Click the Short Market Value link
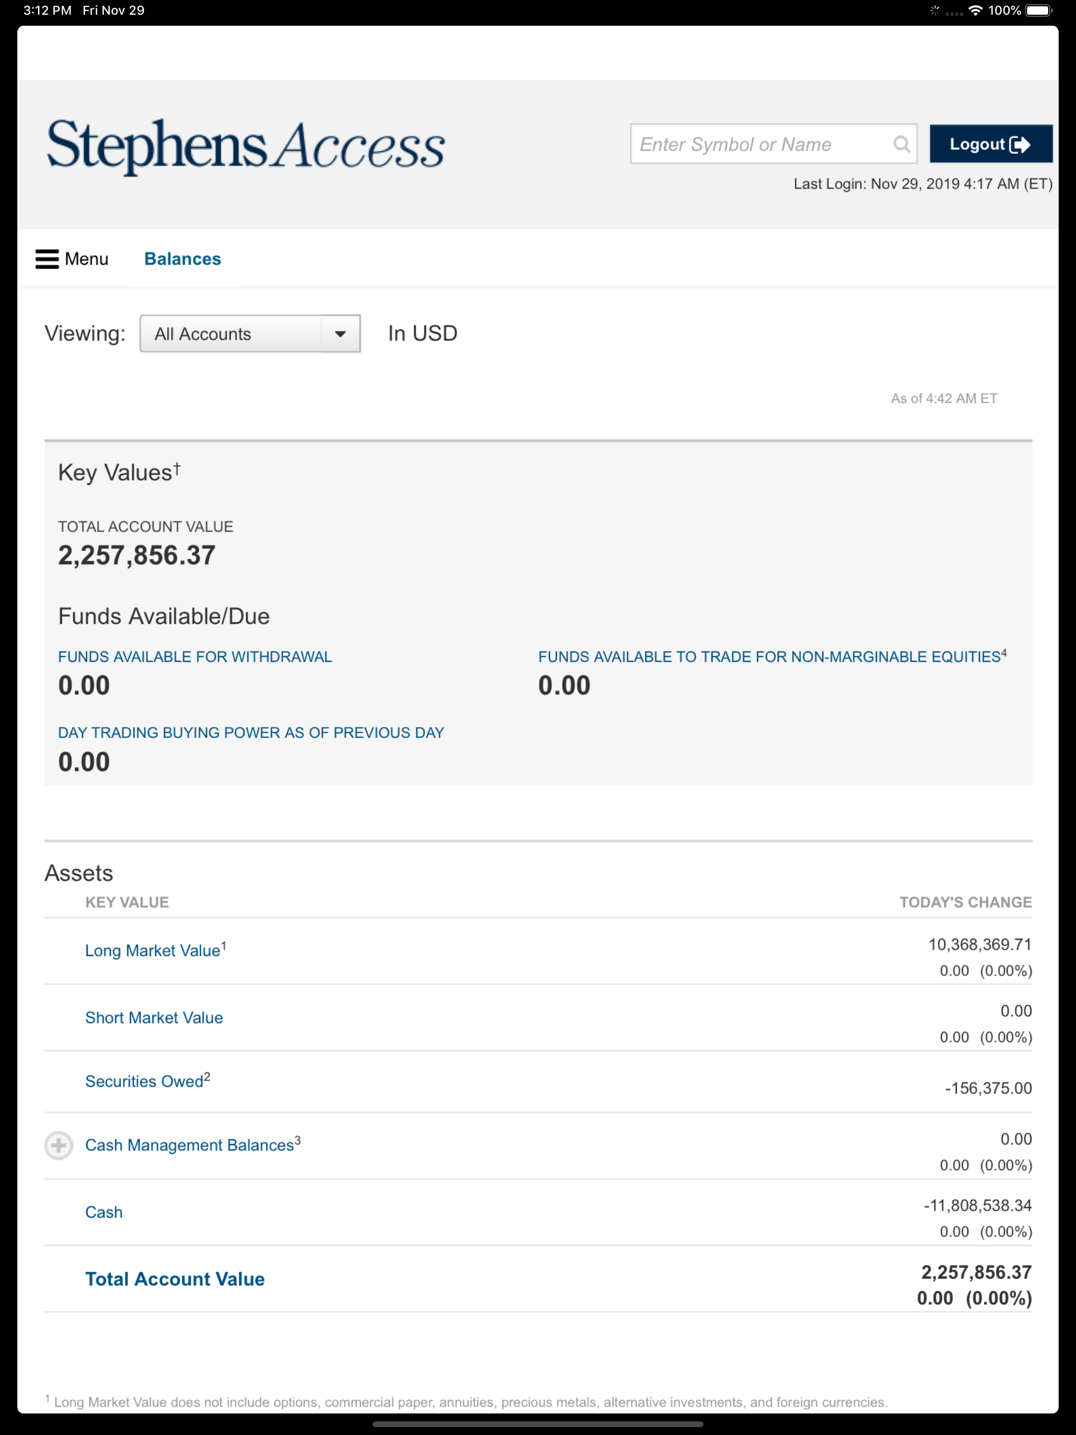Viewport: 1076px width, 1435px height. pos(154,1017)
